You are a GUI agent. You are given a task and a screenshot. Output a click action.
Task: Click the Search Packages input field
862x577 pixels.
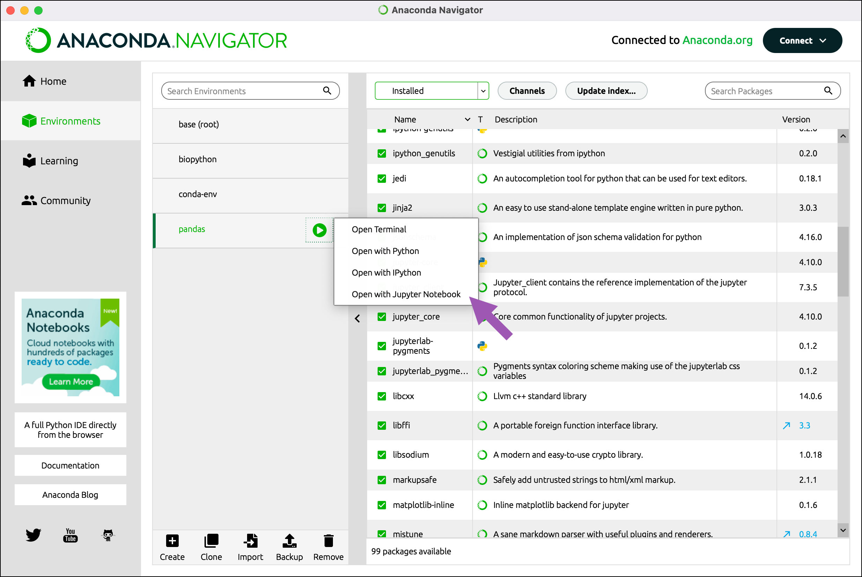click(x=766, y=91)
